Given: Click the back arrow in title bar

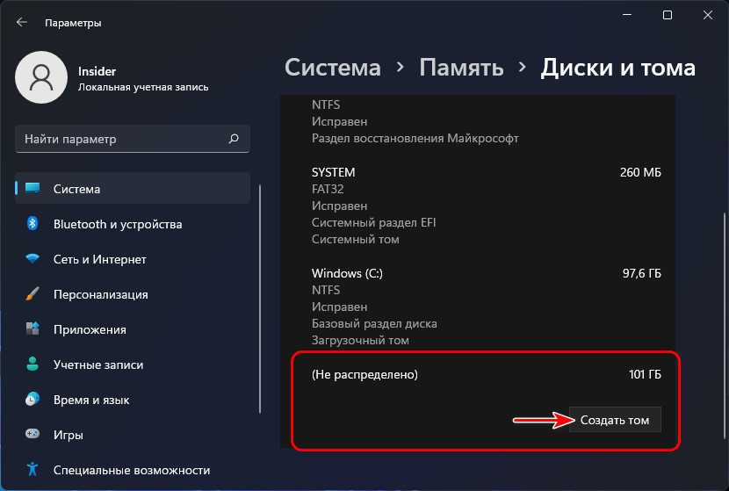Looking at the screenshot, I should (x=21, y=22).
